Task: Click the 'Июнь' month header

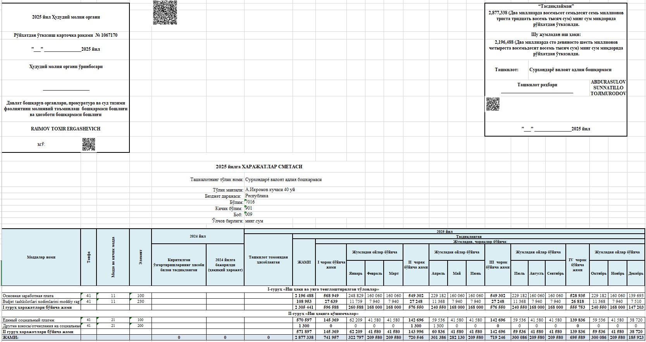Action: [475, 273]
